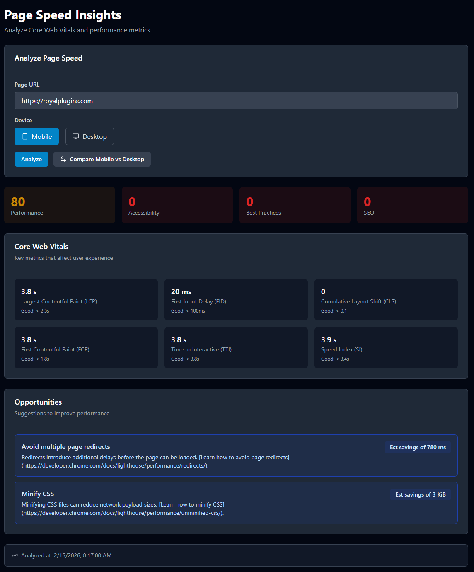Click inside the Page URL input field
474x572 pixels.
click(235, 101)
